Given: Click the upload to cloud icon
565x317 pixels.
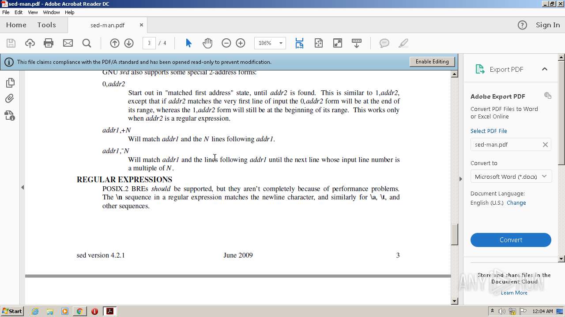Looking at the screenshot, I should pyautogui.click(x=30, y=43).
